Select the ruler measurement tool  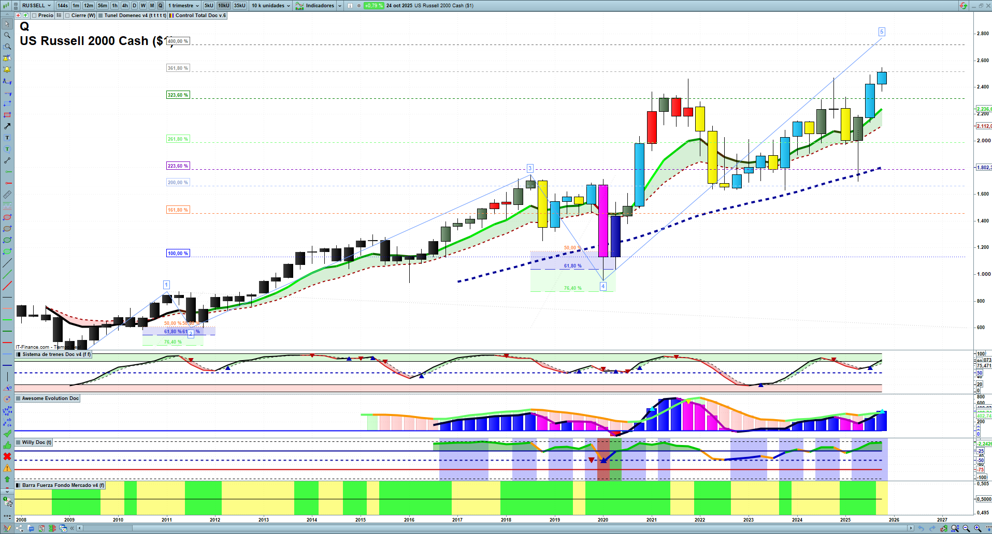(7, 195)
